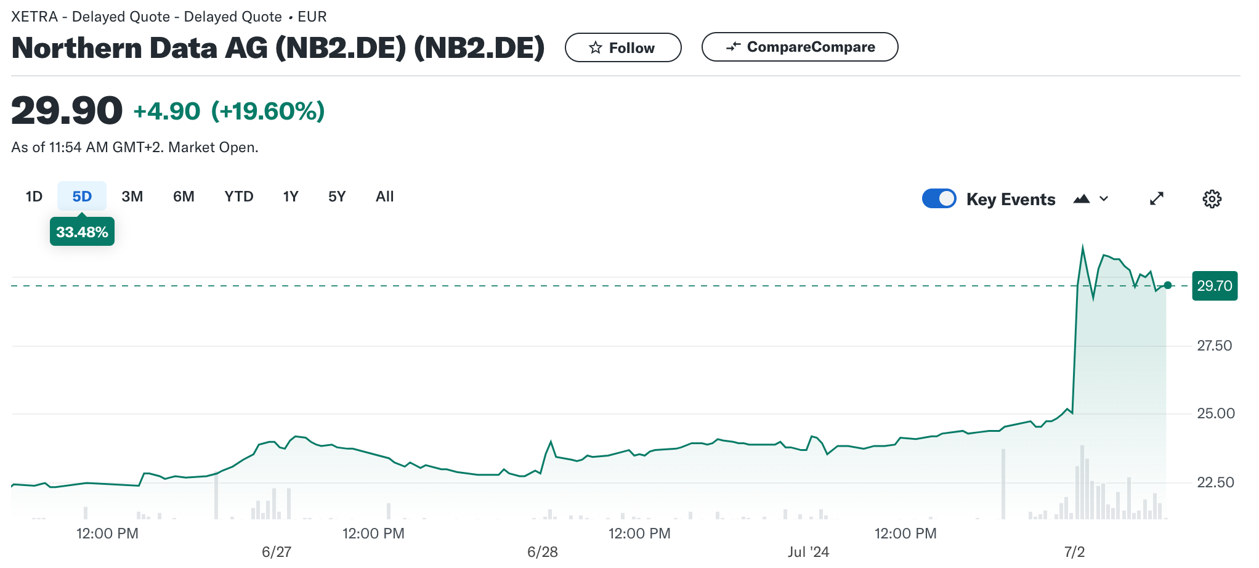The height and width of the screenshot is (568, 1259).
Task: Show the 1Y chart range
Action: (291, 197)
